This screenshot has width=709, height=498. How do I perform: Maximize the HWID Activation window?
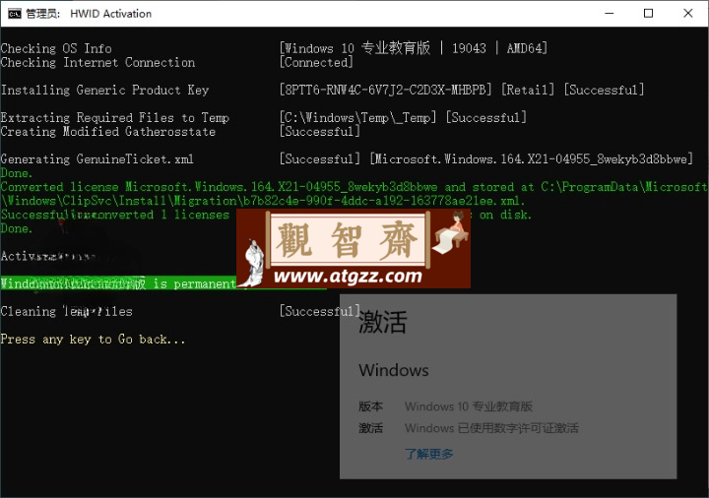(x=648, y=14)
